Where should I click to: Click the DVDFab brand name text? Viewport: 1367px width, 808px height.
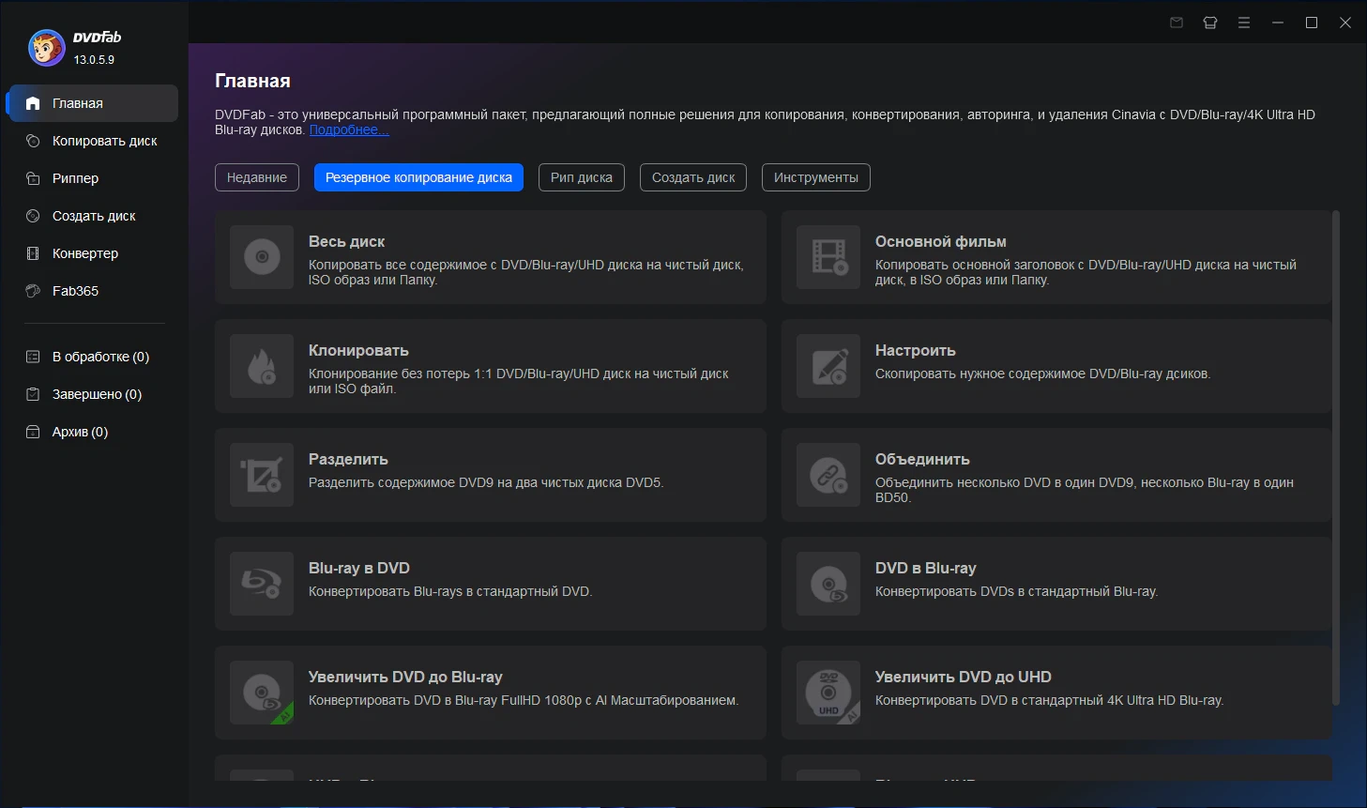98,38
